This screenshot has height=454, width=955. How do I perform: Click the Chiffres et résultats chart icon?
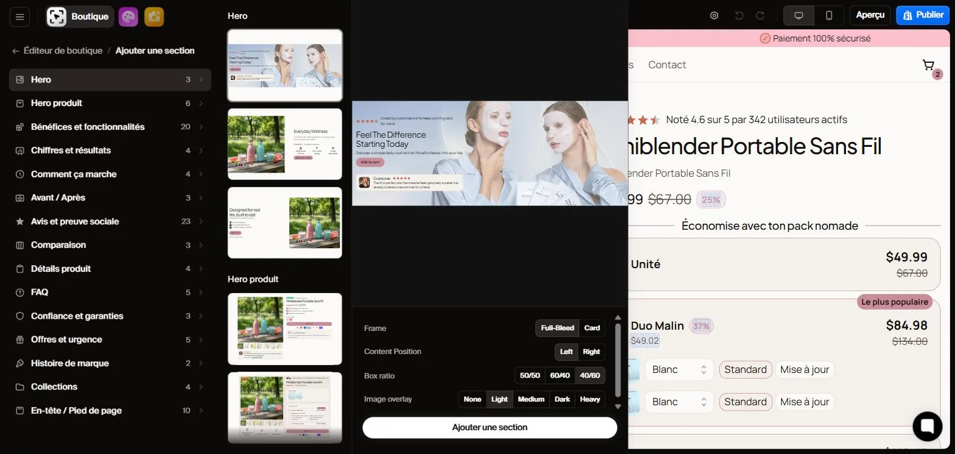pyautogui.click(x=19, y=151)
